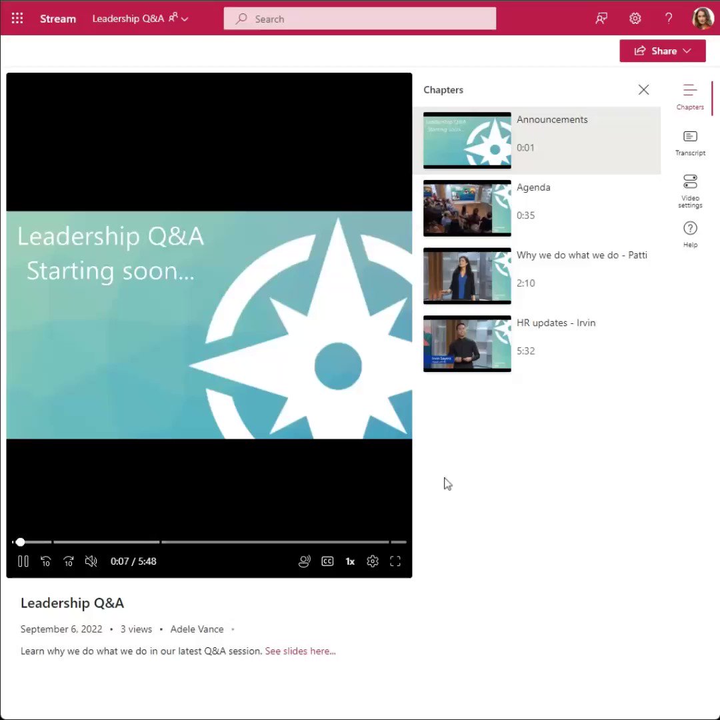Screen dimensions: 720x720
Task: Go to the Stream home menu item
Action: (57, 19)
